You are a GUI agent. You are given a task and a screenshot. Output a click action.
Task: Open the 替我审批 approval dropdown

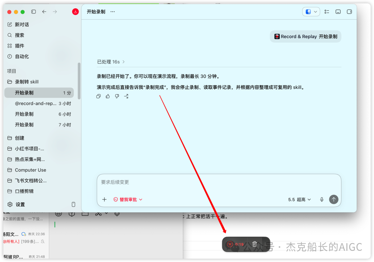(128, 200)
